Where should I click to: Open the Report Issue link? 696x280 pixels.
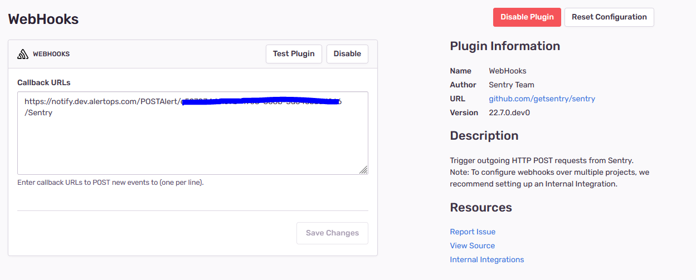tap(473, 232)
